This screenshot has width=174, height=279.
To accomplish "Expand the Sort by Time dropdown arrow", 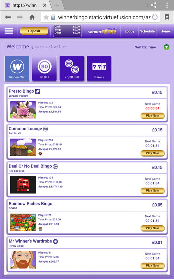I will [166, 47].
